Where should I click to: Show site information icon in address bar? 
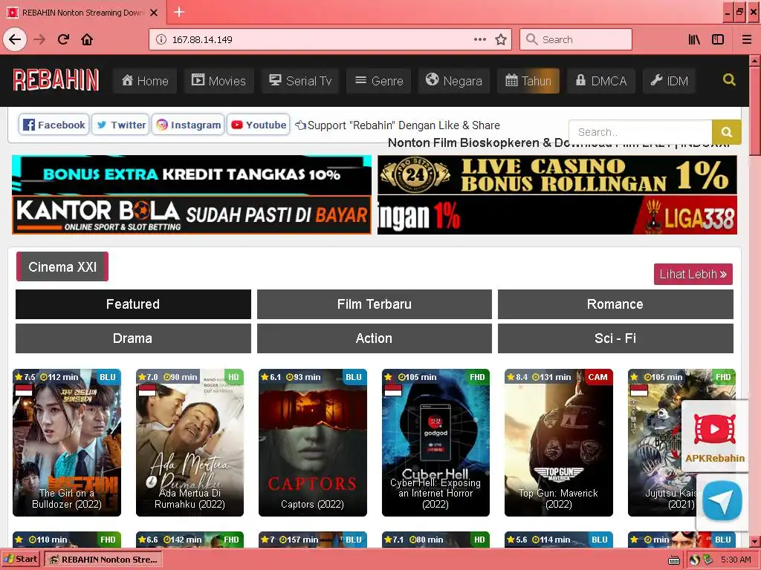pos(161,39)
